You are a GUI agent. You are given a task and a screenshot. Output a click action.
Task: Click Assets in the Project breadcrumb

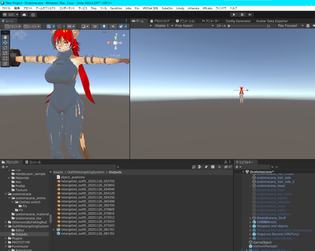tap(58, 172)
